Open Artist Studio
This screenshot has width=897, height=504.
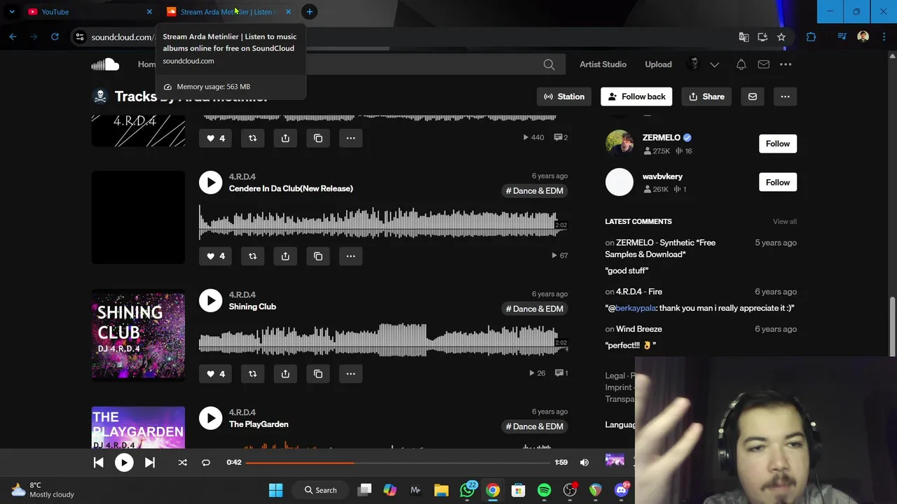[x=603, y=64]
